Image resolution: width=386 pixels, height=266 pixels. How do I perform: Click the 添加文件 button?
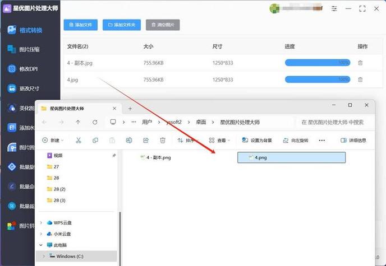pyautogui.click(x=80, y=25)
